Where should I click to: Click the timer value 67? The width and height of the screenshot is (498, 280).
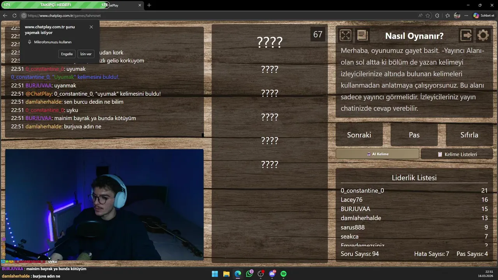[318, 34]
